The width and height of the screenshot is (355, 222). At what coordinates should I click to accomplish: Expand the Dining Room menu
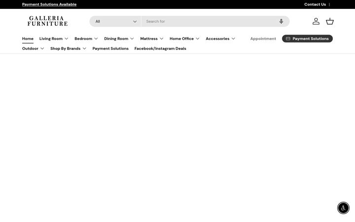click(119, 39)
